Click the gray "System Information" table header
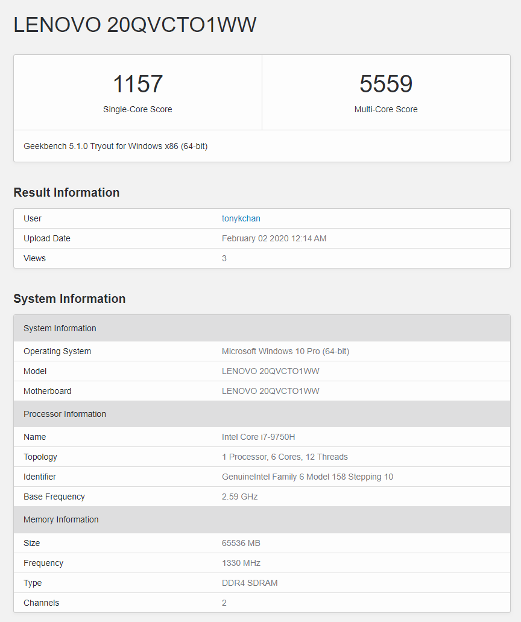This screenshot has height=622, width=521. click(x=262, y=328)
